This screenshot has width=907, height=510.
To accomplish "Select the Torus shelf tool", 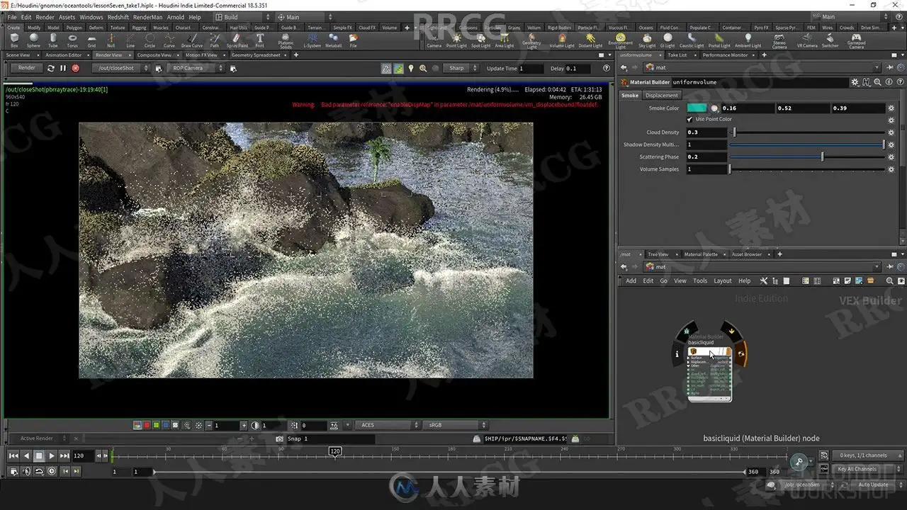I will pos(72,40).
